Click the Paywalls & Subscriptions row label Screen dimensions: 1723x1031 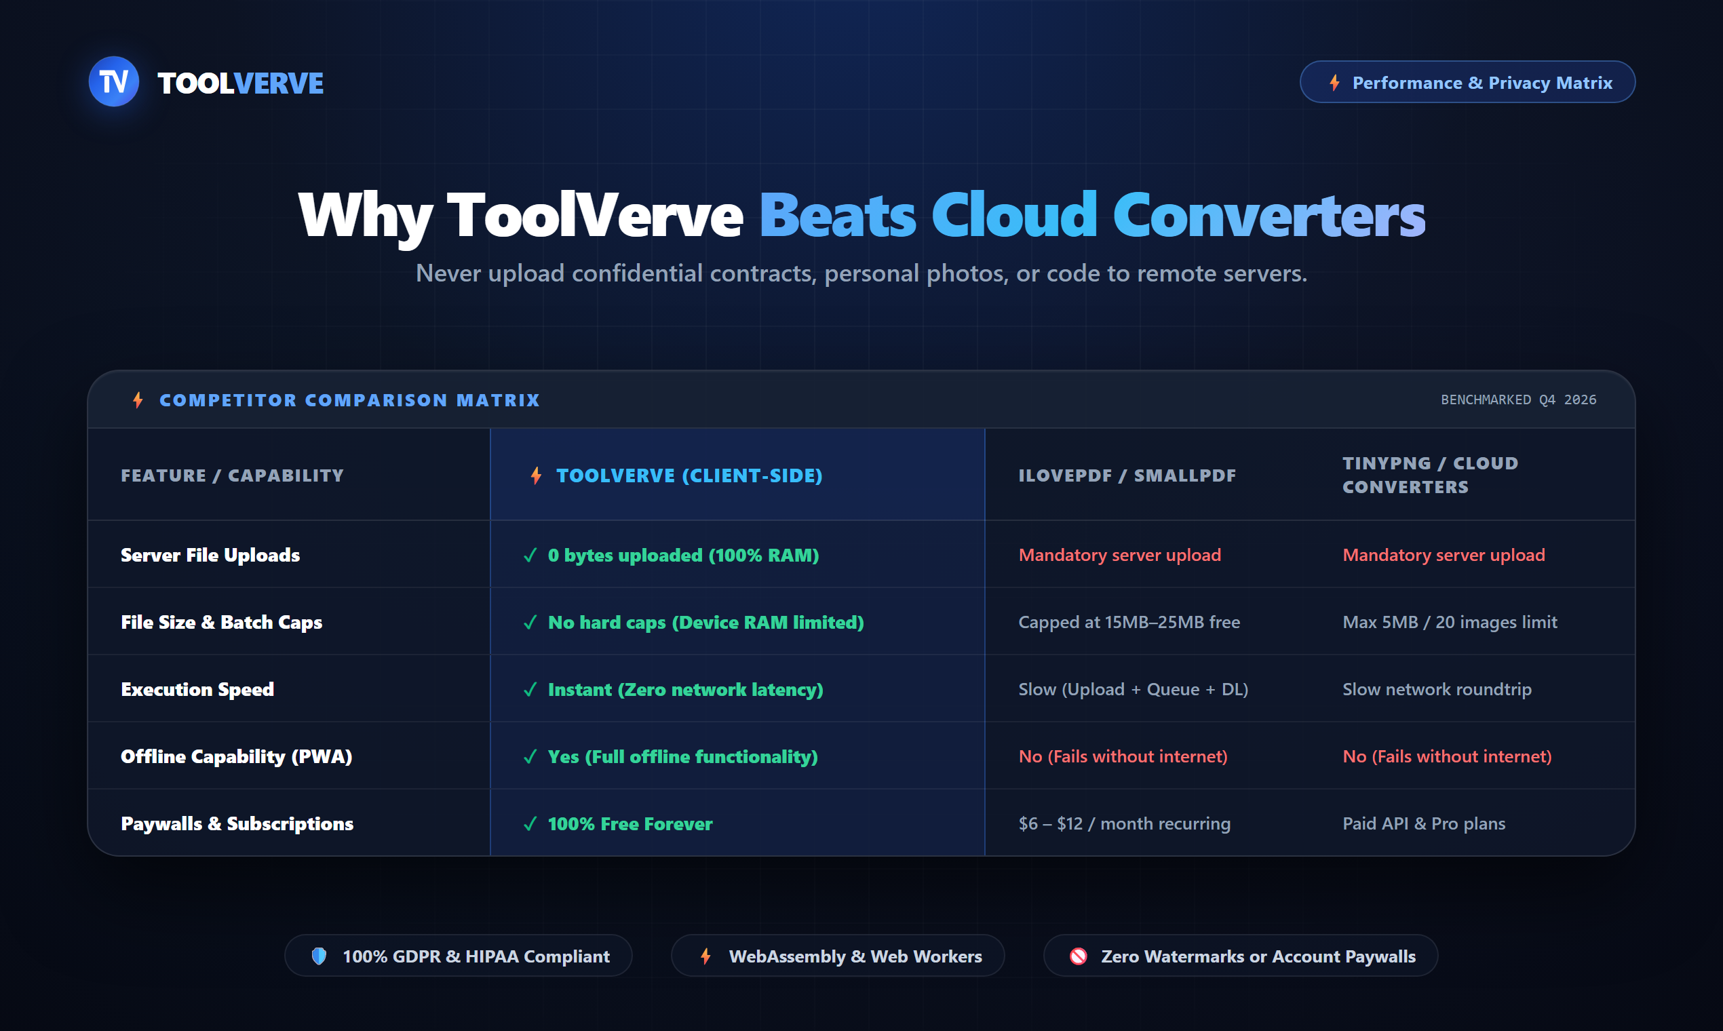237,824
